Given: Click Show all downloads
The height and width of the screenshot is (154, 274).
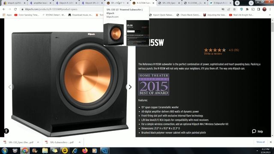Looking at the screenshot, I should tap(261, 142).
